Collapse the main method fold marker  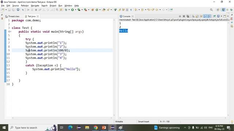11,32
